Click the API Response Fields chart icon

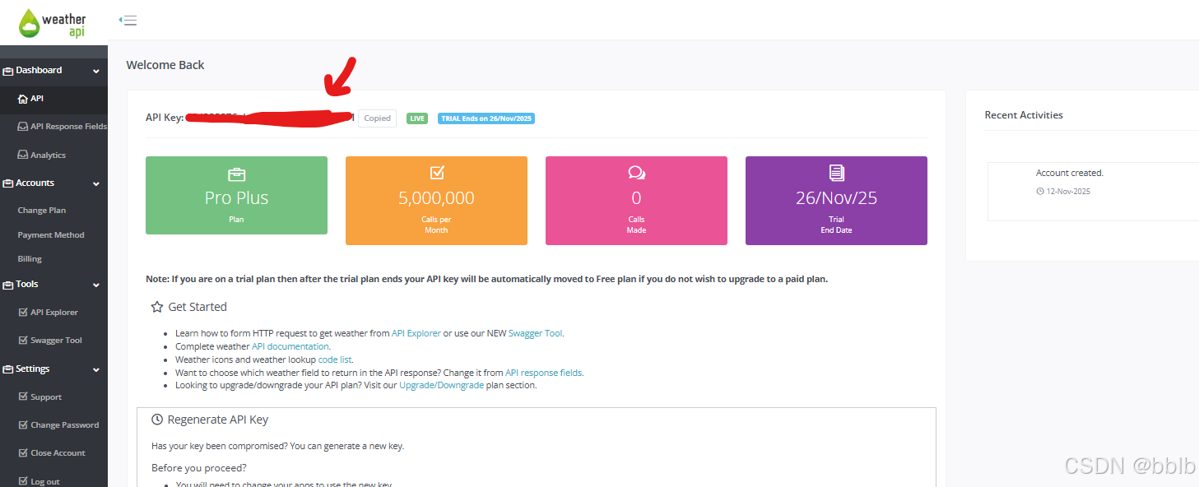[x=23, y=127]
